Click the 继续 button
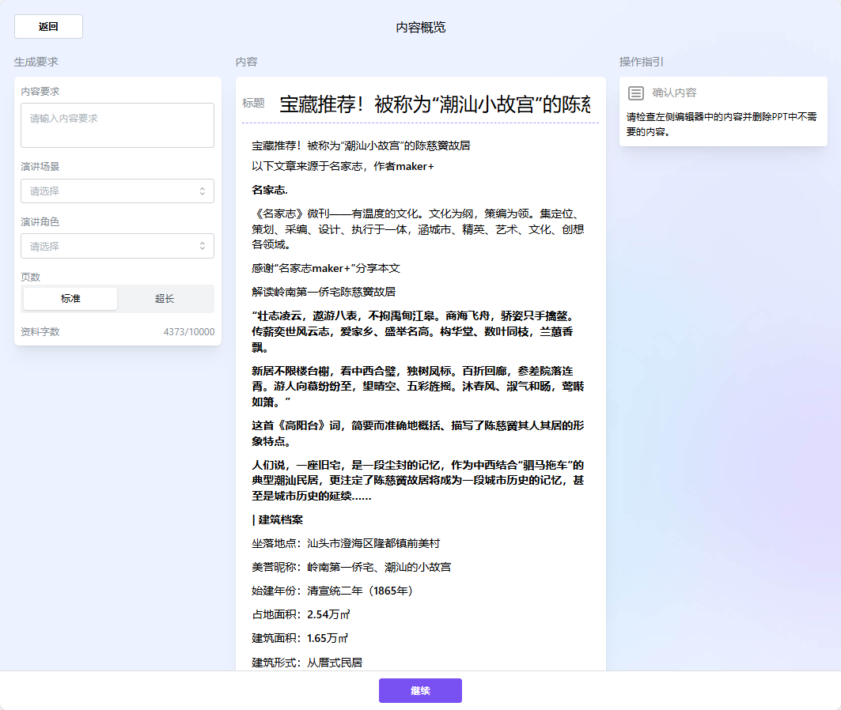 (x=420, y=690)
